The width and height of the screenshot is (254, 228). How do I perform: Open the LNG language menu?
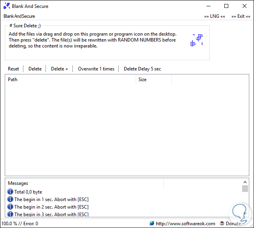214,16
